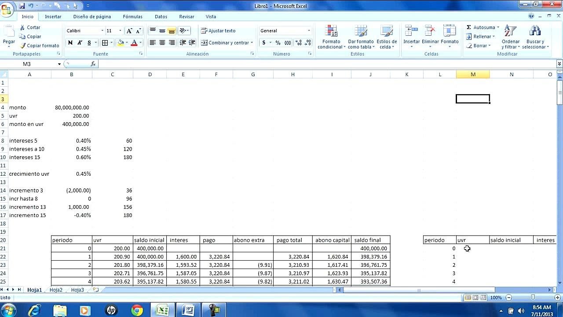Expand the Name Box dropdown arrow
The image size is (563, 317).
tap(59, 64)
